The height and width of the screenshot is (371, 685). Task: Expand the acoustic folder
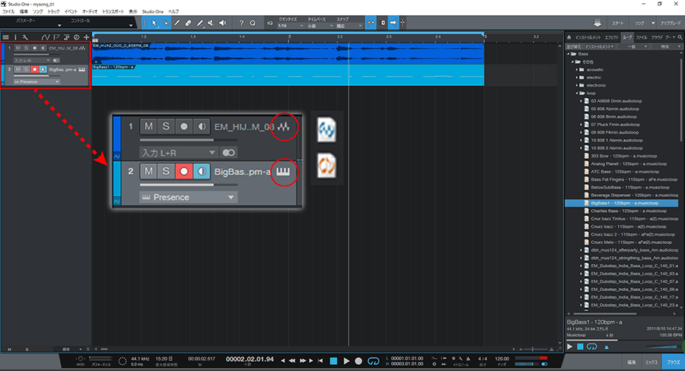click(577, 70)
